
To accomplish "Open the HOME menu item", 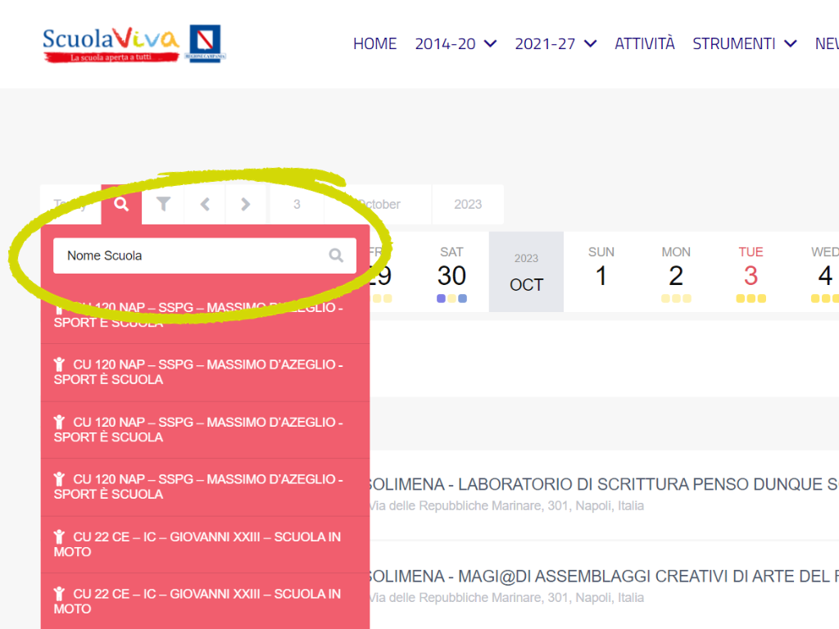I will [x=374, y=44].
